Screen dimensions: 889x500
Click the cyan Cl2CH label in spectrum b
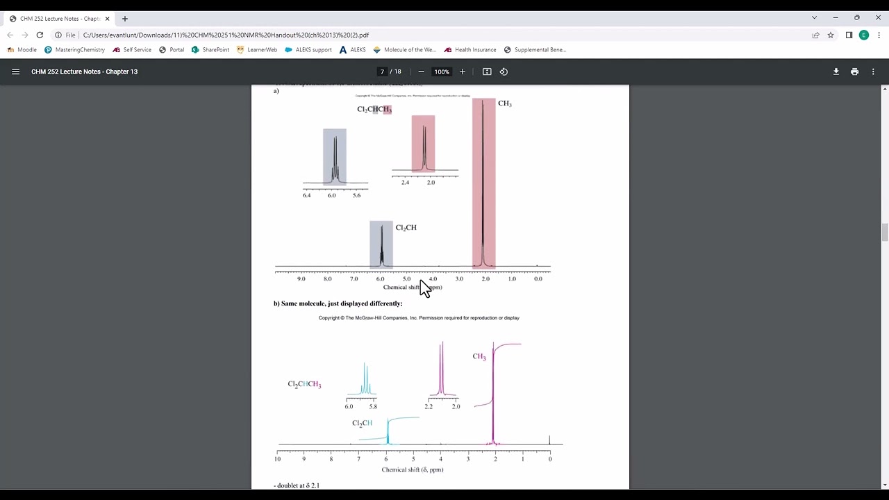[x=362, y=423]
